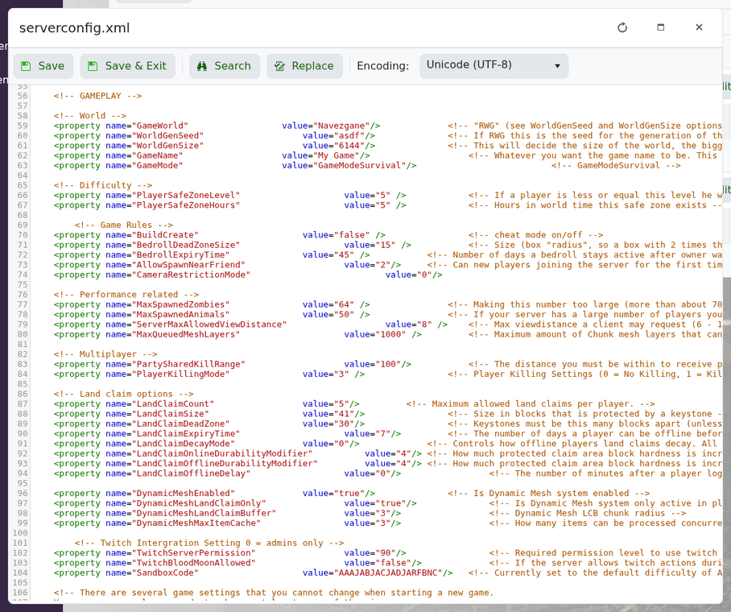Click the value "false" for BuildCreate
Viewport: 731px width, 612px height.
(352, 235)
